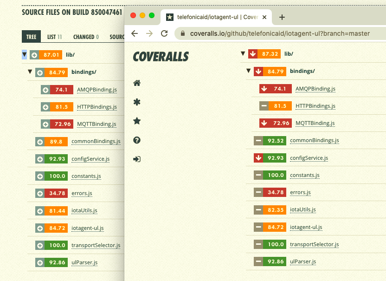Open MQTTBinding.js link in back window
386x281 pixels.
(96, 124)
